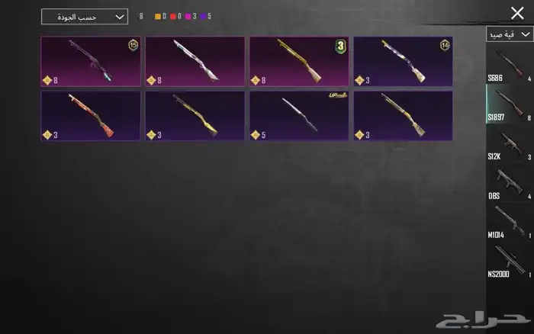Choose the M1014 weapon category
This screenshot has width=534, height=334.
510,221
